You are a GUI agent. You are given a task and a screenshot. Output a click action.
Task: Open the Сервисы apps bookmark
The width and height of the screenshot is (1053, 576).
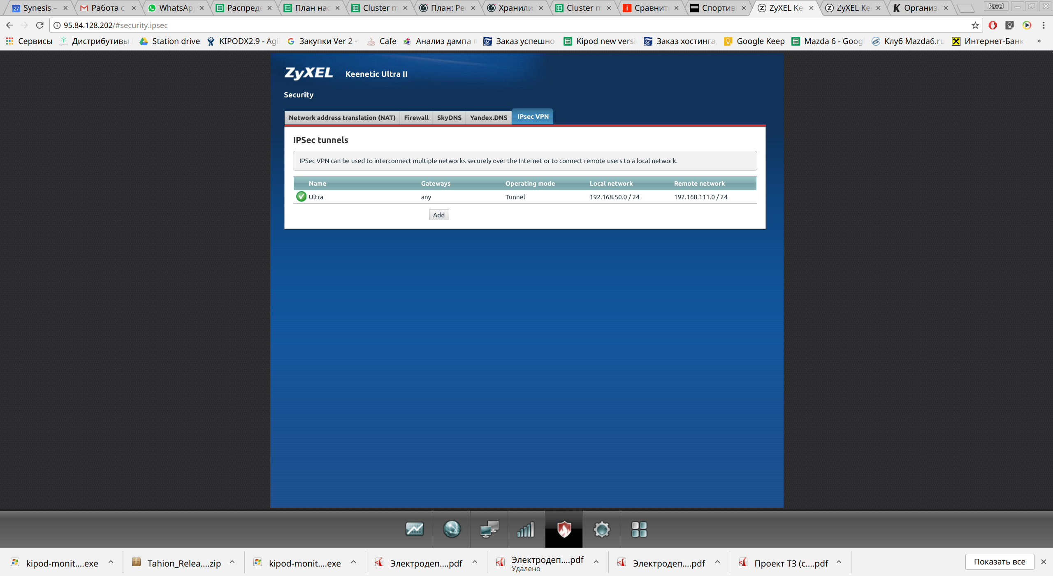(29, 41)
